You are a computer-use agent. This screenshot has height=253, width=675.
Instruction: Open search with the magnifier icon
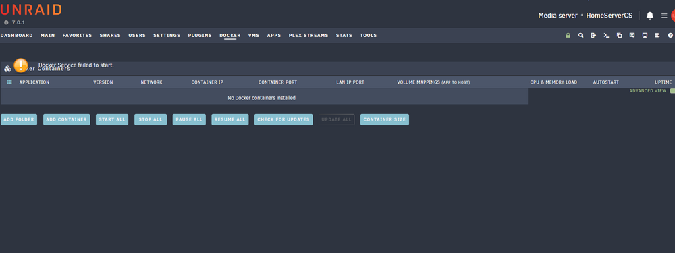(x=580, y=36)
